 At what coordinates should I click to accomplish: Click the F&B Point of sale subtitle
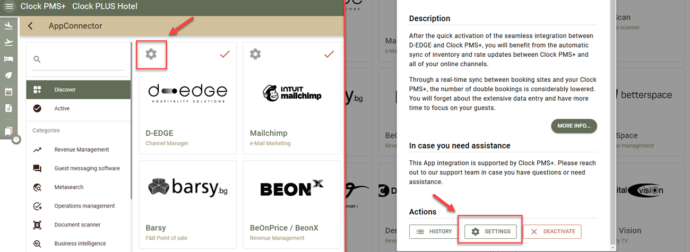166,238
